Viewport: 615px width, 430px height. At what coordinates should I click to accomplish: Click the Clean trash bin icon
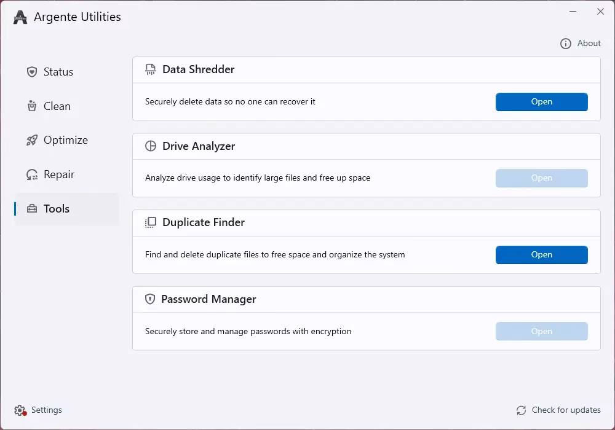coord(31,106)
